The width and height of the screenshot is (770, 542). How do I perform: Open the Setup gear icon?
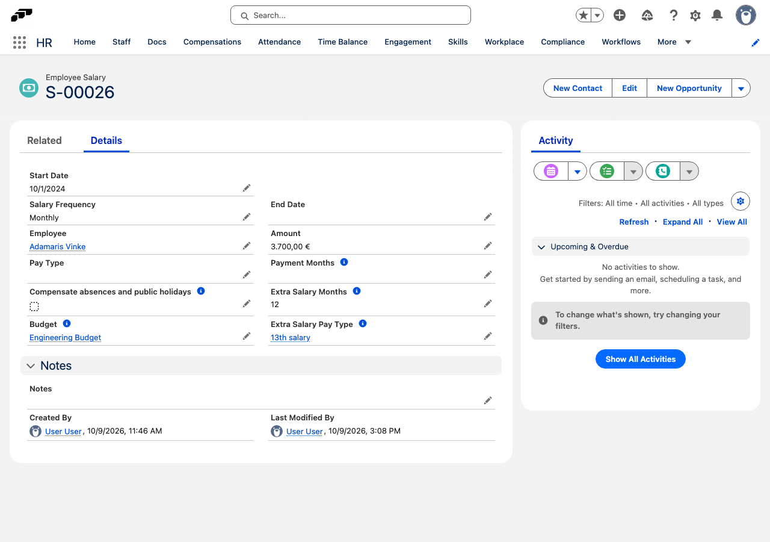(x=695, y=16)
